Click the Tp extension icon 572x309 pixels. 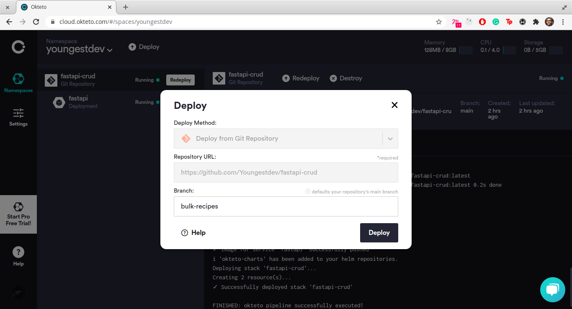(x=509, y=22)
